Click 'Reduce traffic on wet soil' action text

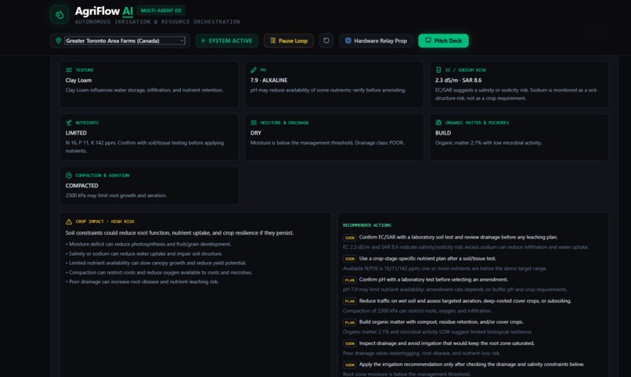(465, 300)
